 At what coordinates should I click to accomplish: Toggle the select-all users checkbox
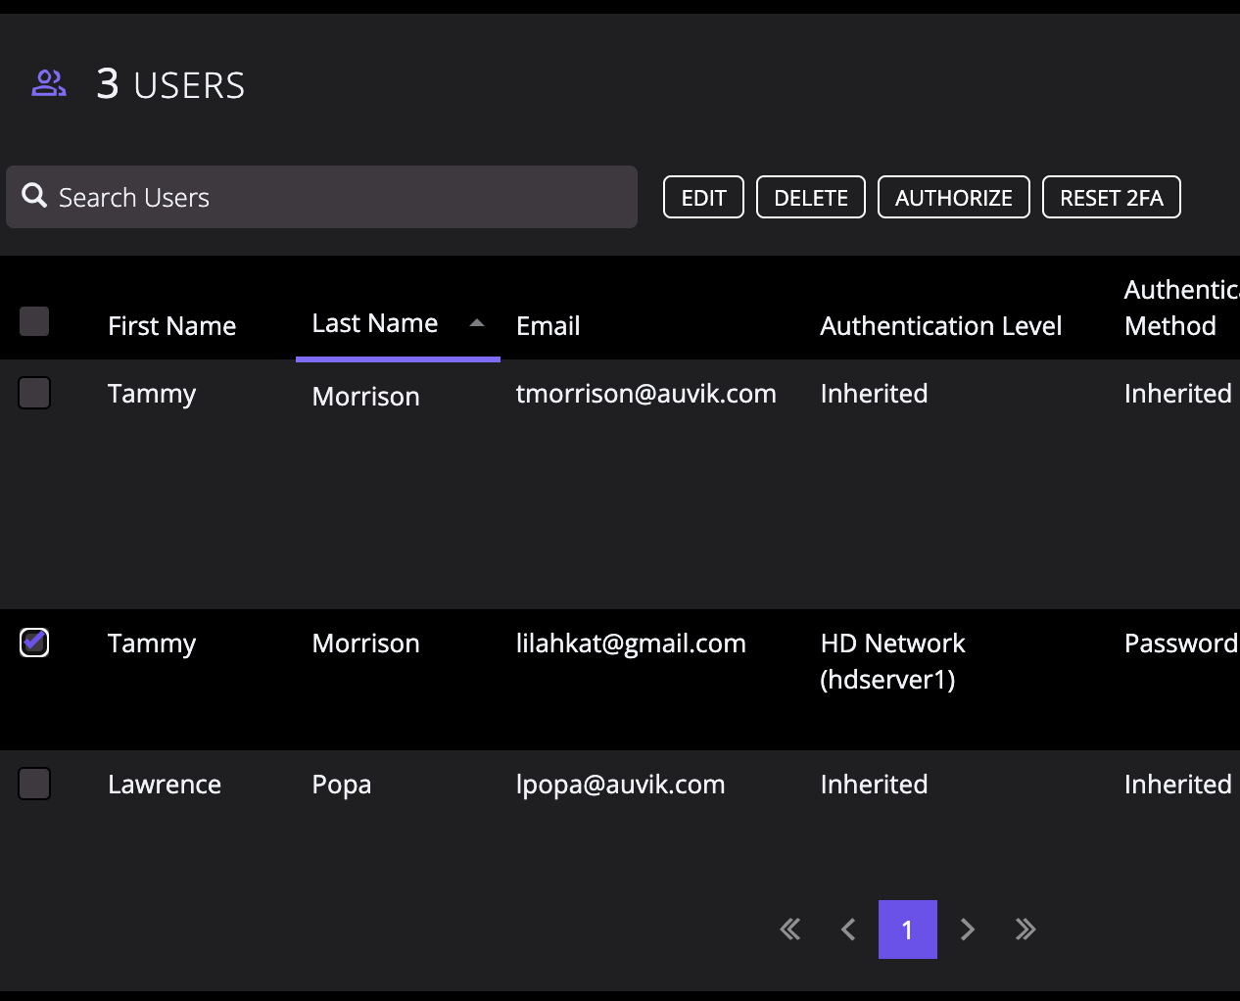[x=34, y=321]
